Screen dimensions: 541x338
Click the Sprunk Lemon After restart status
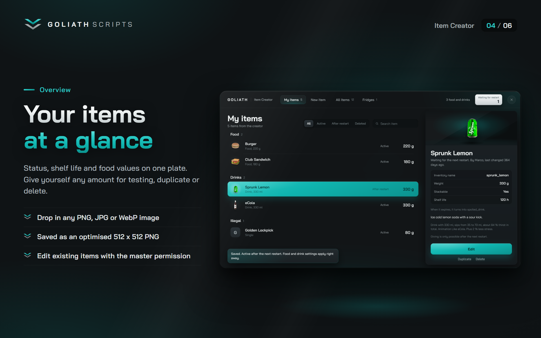click(x=380, y=189)
